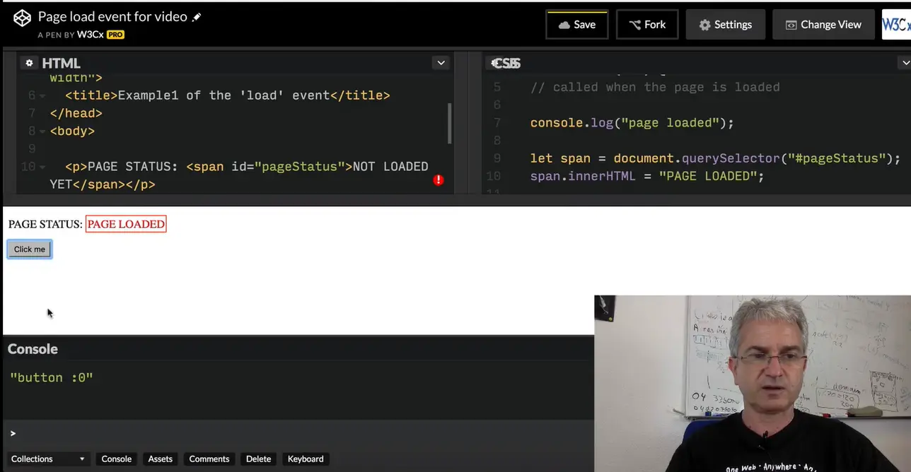This screenshot has height=472, width=911.
Task: Click the "button :0" console output
Action: 52,377
